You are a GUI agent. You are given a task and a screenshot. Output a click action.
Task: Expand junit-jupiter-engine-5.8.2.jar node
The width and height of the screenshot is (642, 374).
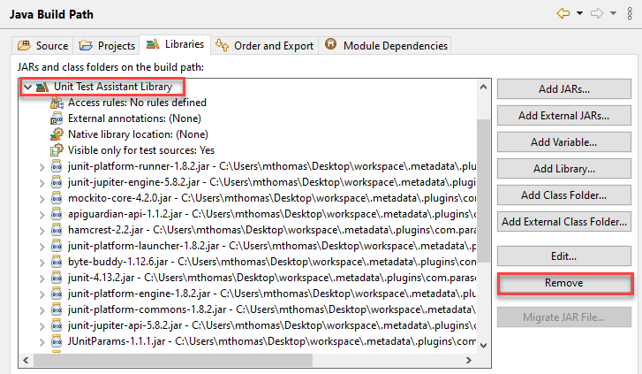(42, 183)
